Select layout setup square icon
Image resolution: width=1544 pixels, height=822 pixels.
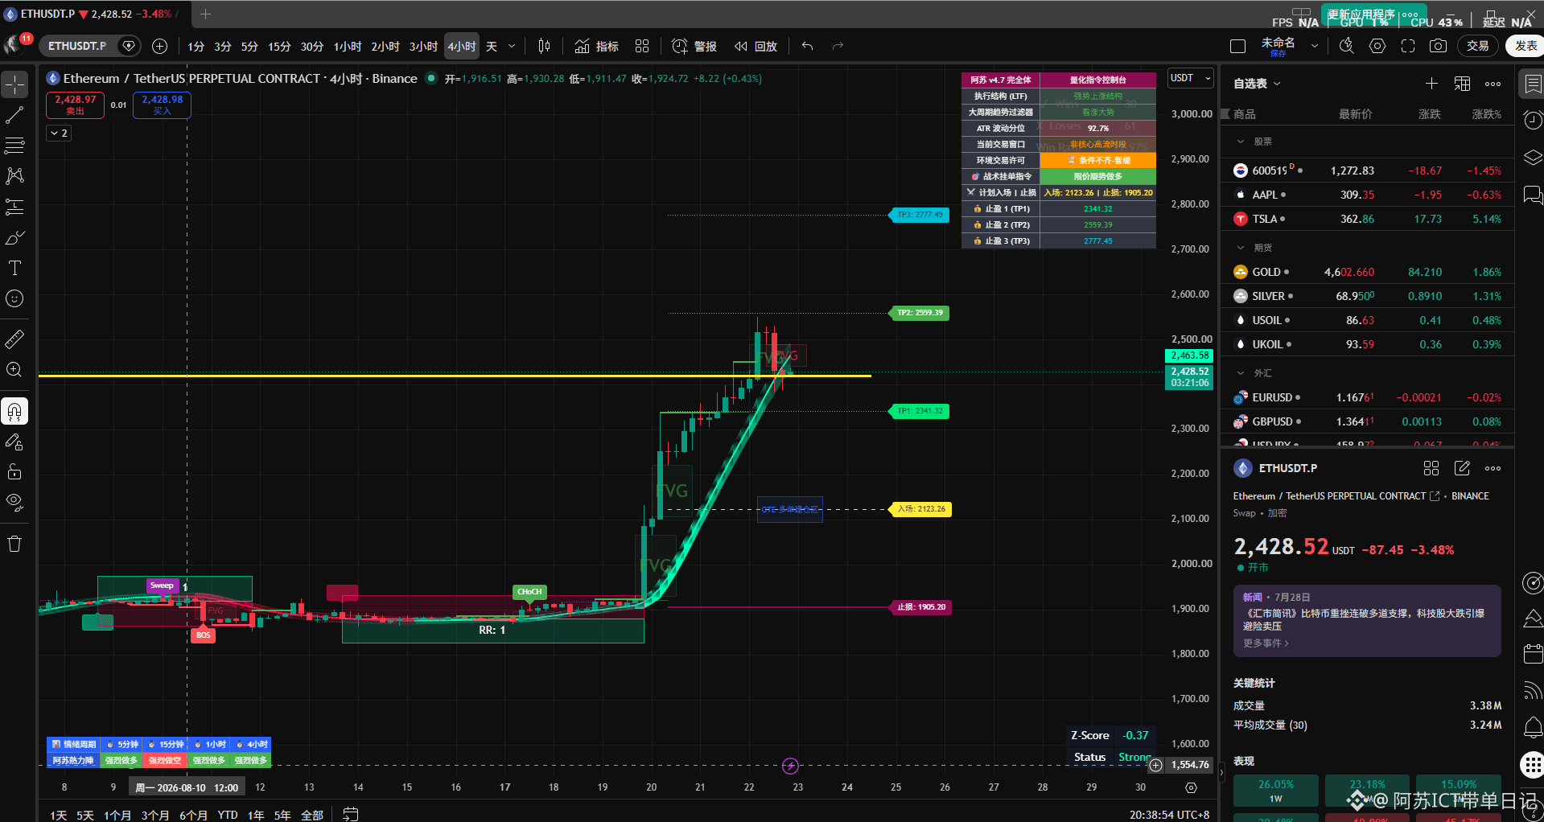(x=1238, y=46)
